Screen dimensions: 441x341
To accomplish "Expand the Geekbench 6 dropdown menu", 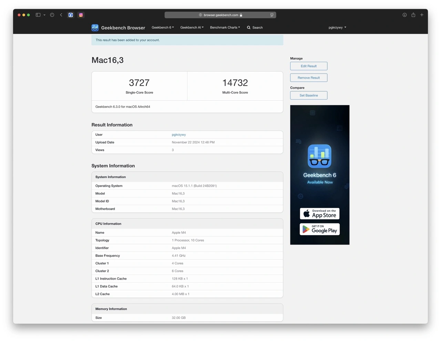I will pos(163,28).
